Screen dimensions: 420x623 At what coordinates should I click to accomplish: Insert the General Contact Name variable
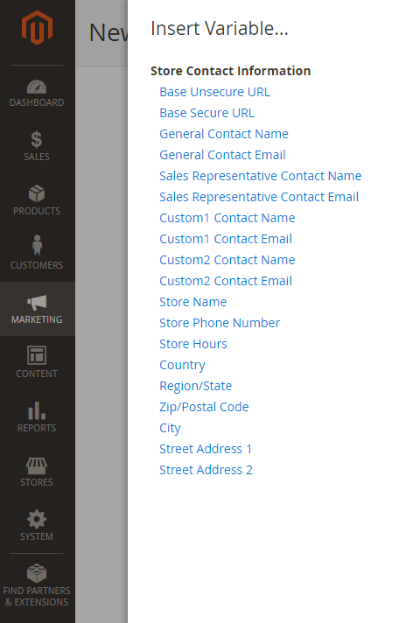tap(224, 134)
